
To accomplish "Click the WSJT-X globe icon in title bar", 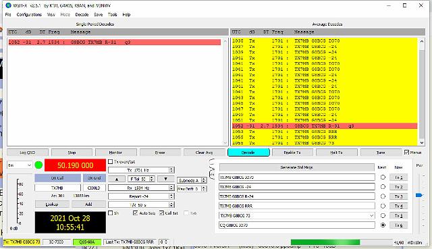I will (x=8, y=5).
